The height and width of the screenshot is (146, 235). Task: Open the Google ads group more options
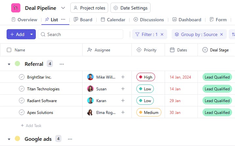point(70,139)
